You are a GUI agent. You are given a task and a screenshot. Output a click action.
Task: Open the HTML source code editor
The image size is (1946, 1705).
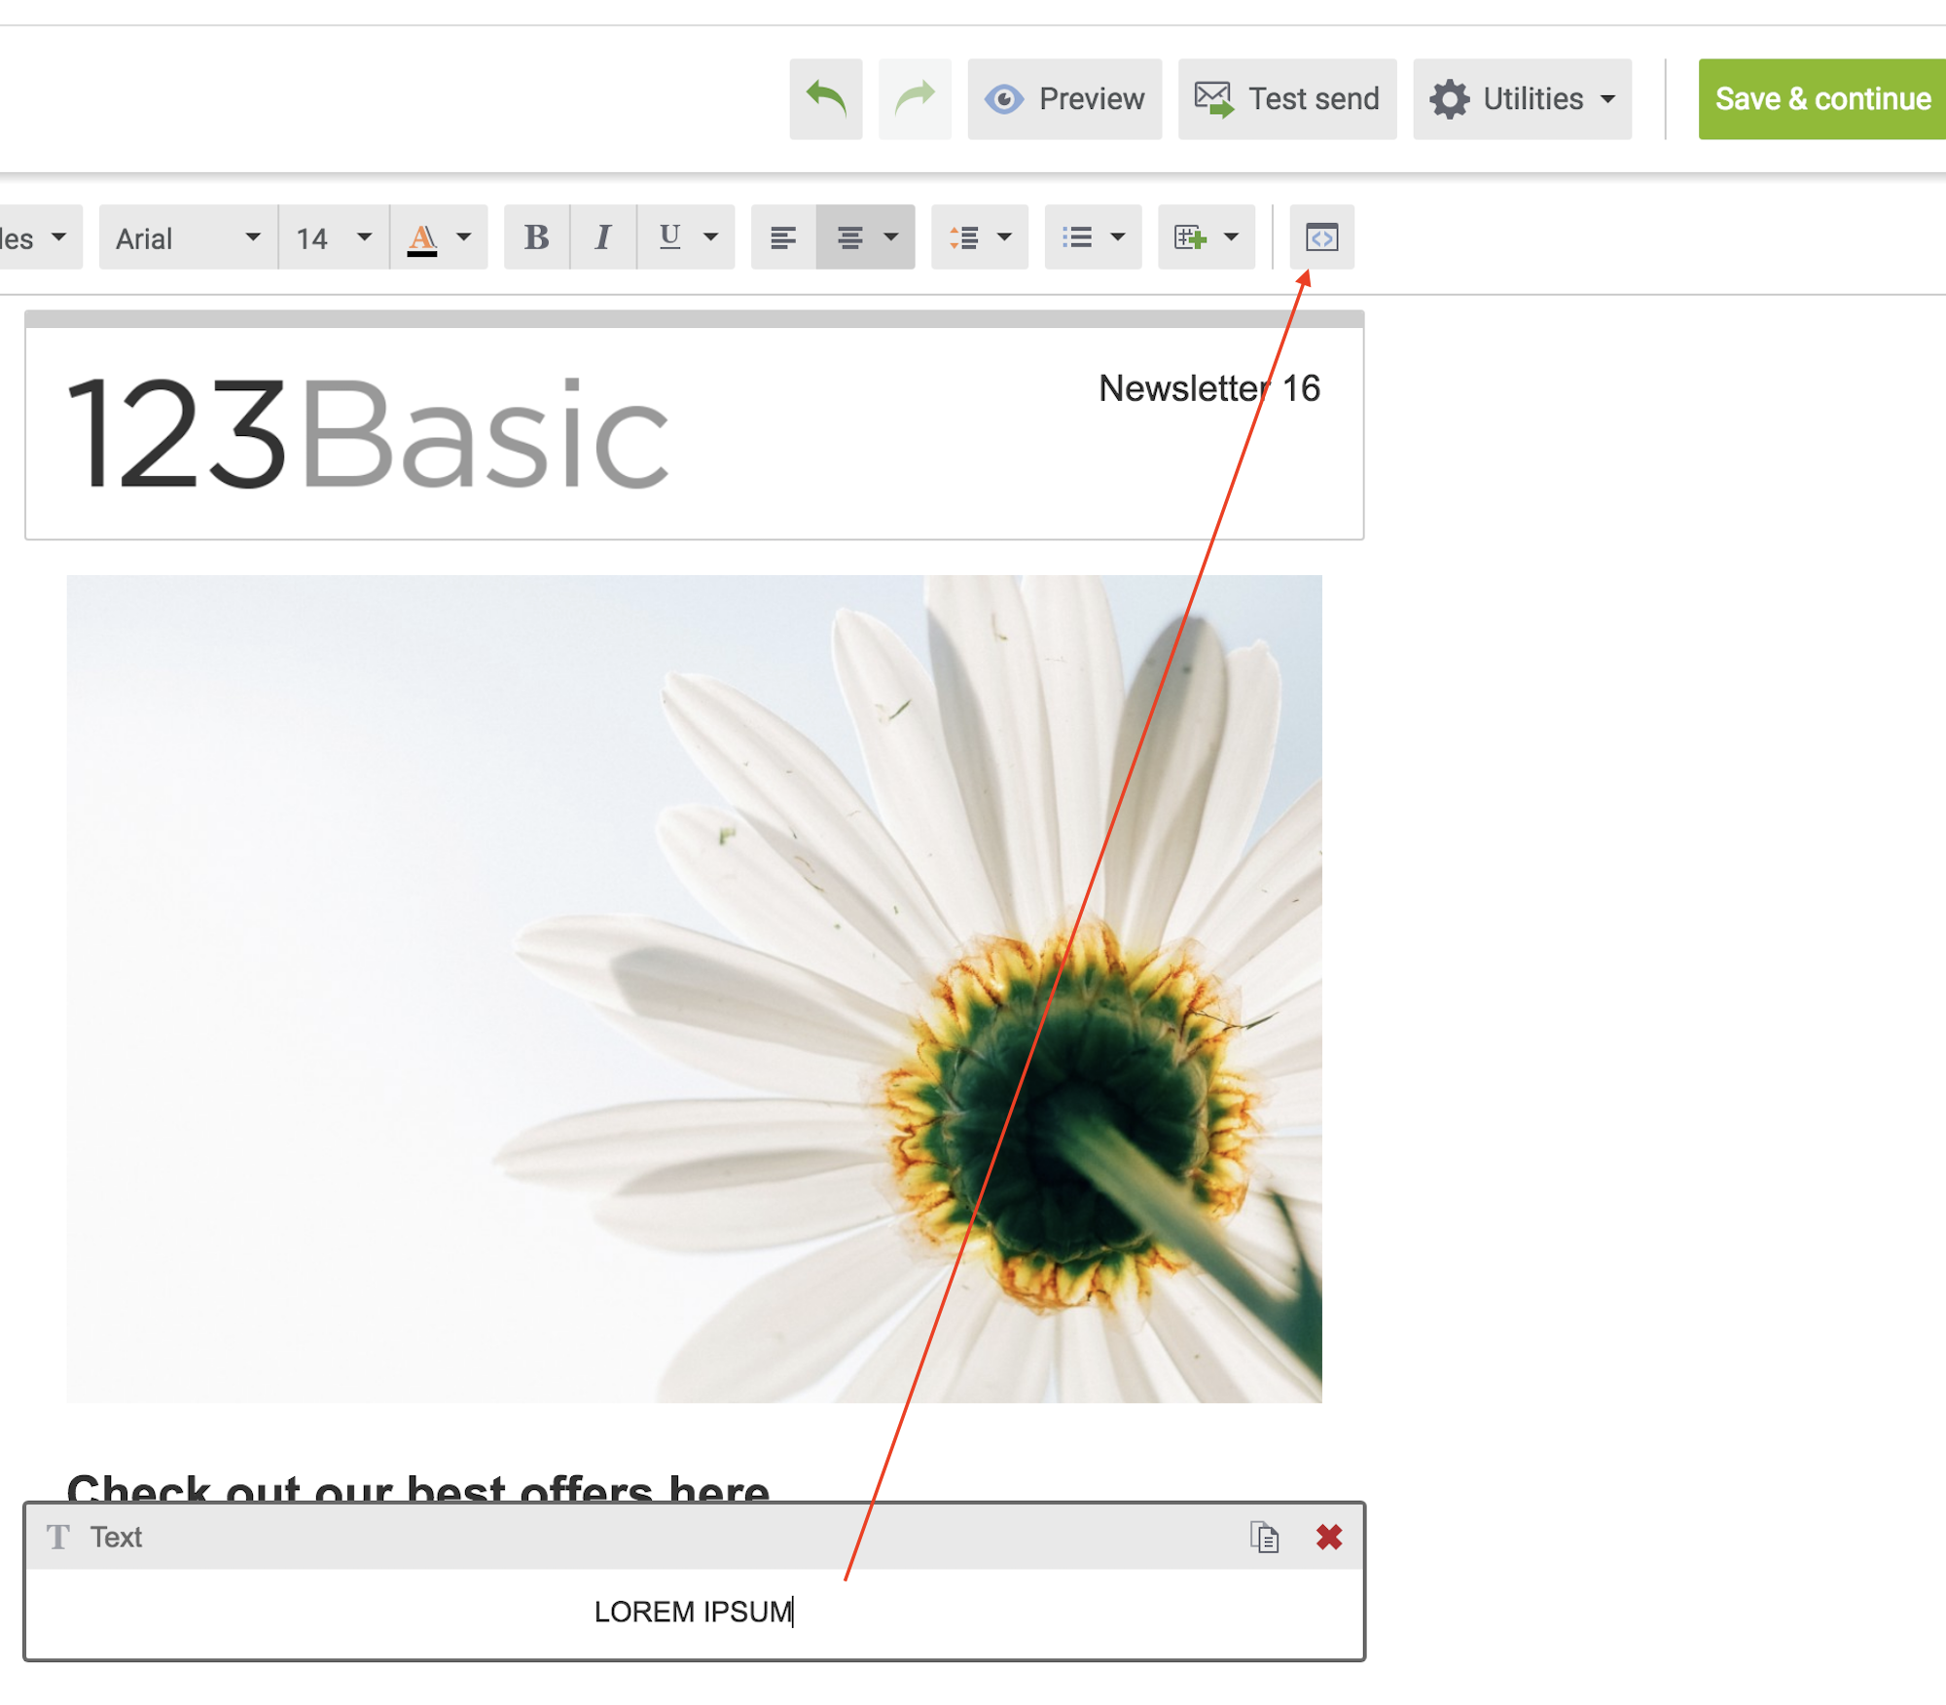pos(1320,237)
